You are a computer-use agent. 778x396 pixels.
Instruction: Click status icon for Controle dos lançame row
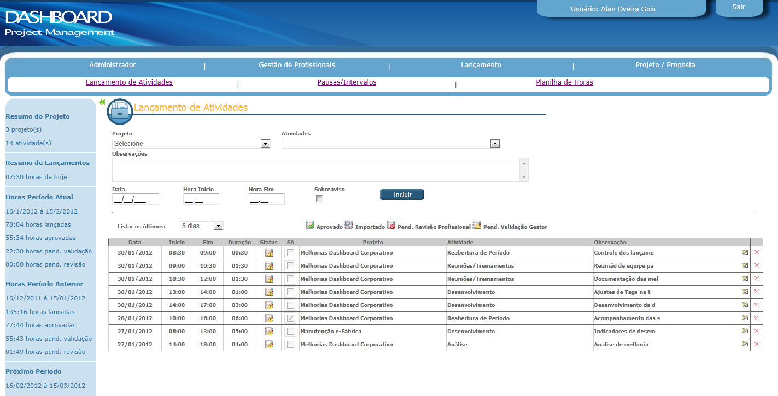[x=269, y=252]
